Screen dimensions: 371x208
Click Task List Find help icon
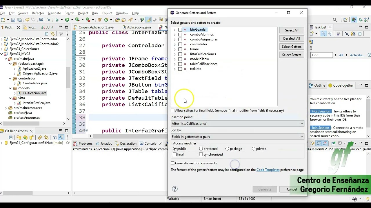(369, 55)
